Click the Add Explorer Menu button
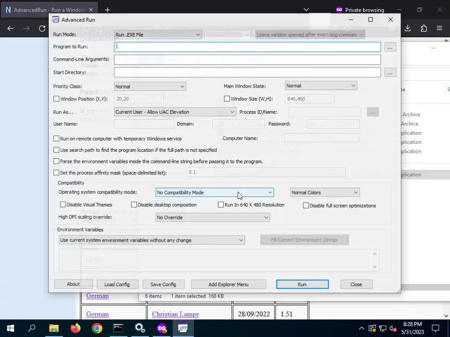 [229, 284]
